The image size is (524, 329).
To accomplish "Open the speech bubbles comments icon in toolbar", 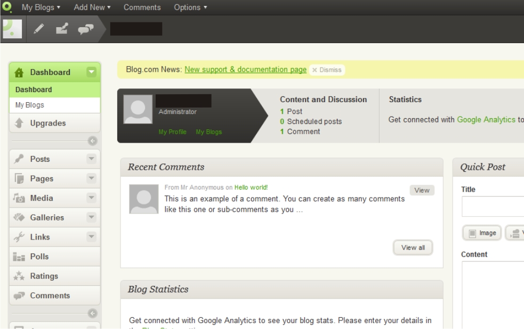I will tap(85, 29).
